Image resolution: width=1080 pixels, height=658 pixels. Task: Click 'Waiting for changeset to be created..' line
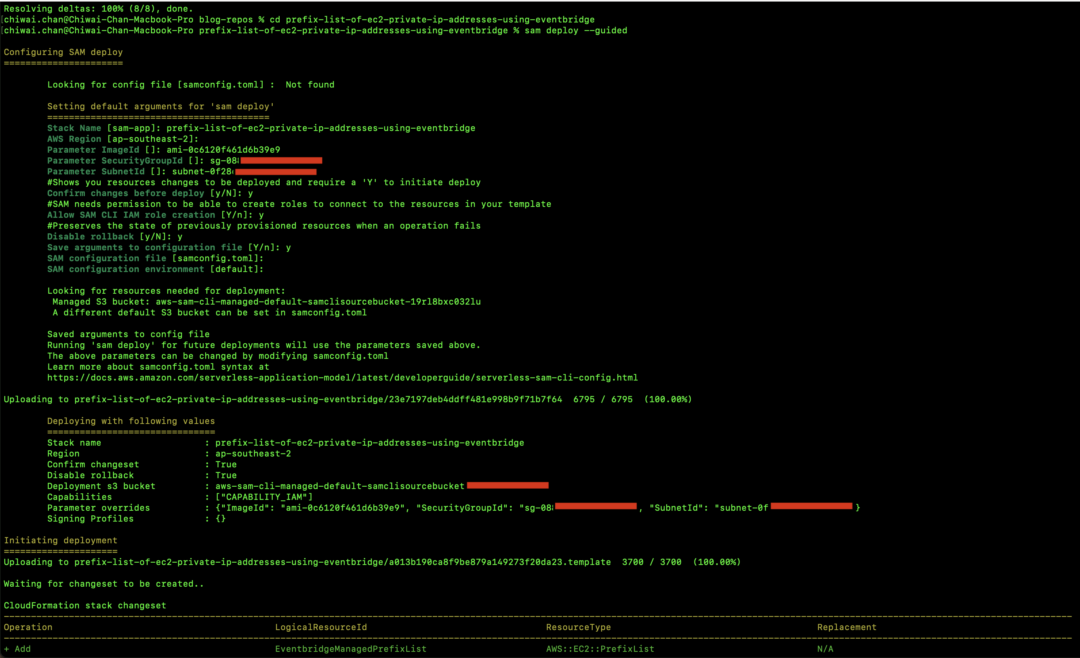tap(104, 584)
